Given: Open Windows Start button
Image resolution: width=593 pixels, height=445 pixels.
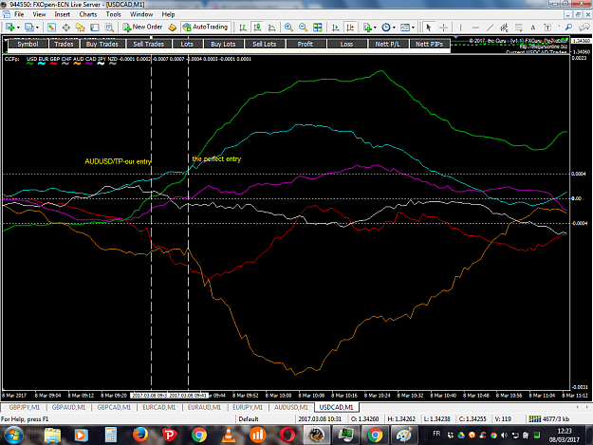Looking at the screenshot, I should coord(13,436).
